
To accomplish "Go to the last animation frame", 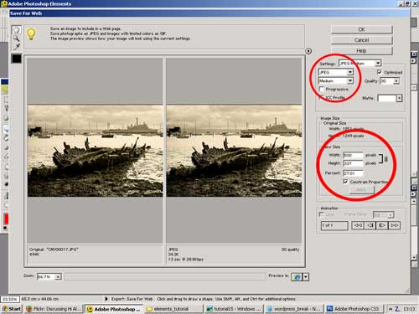I will (394, 225).
